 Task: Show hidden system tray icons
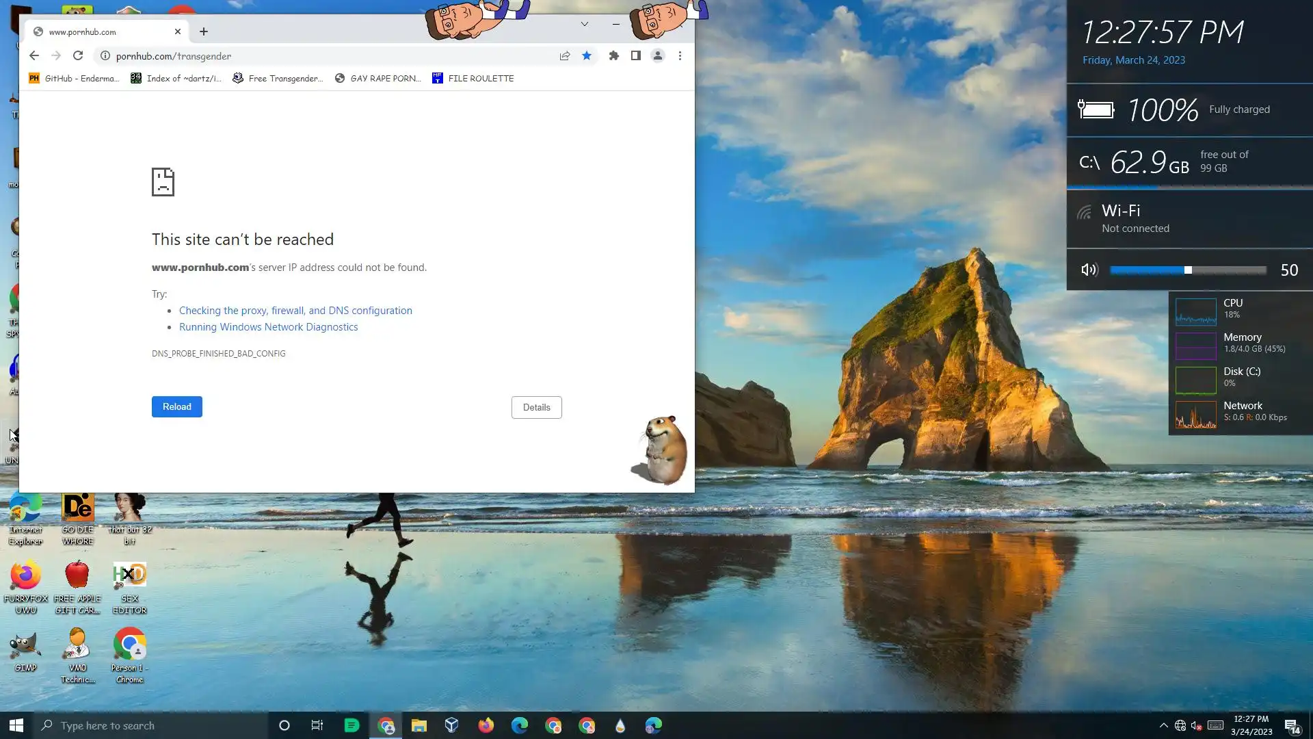1163,725
